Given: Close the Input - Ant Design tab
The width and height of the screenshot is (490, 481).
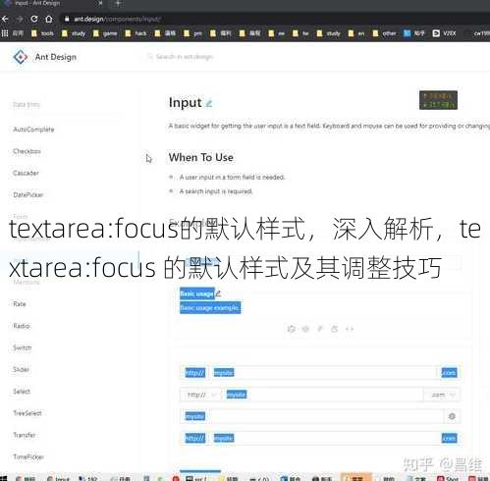Looking at the screenshot, I should [x=100, y=3].
